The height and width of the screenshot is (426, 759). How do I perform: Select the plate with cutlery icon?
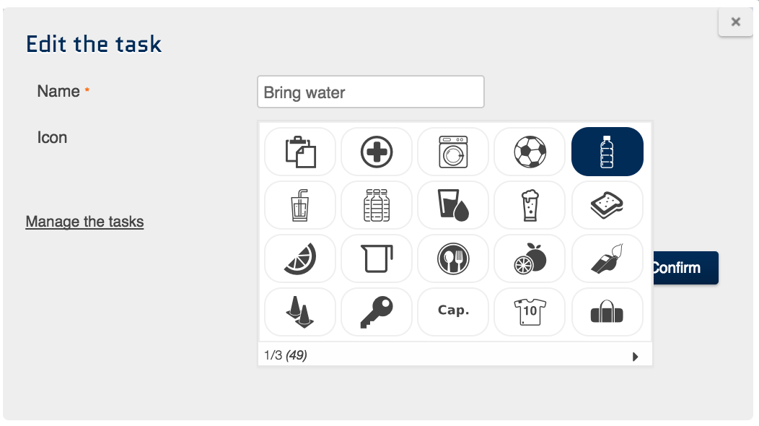[x=453, y=258]
